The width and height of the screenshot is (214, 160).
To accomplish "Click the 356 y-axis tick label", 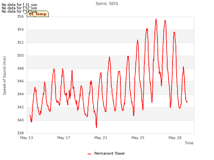I will [20, 16].
